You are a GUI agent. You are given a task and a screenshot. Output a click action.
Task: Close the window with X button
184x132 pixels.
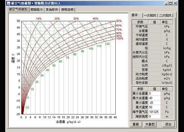tap(175, 3)
